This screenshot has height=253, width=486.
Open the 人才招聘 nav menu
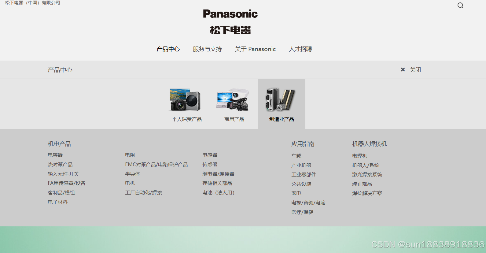[x=300, y=49]
